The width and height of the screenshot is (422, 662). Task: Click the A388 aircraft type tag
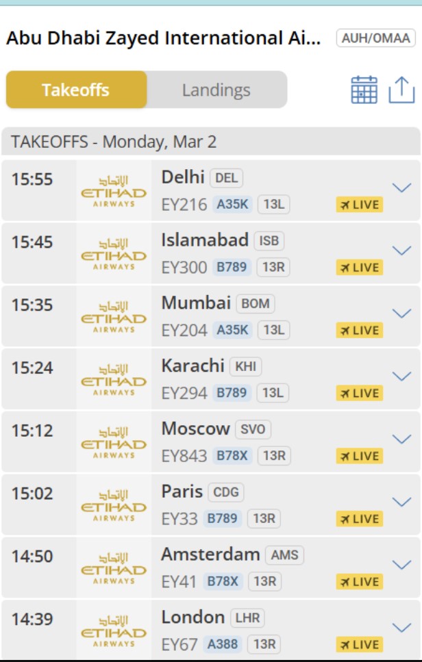[223, 644]
